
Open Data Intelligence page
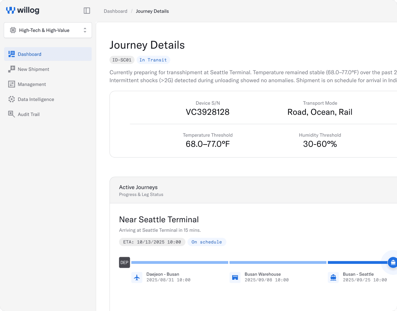point(36,99)
